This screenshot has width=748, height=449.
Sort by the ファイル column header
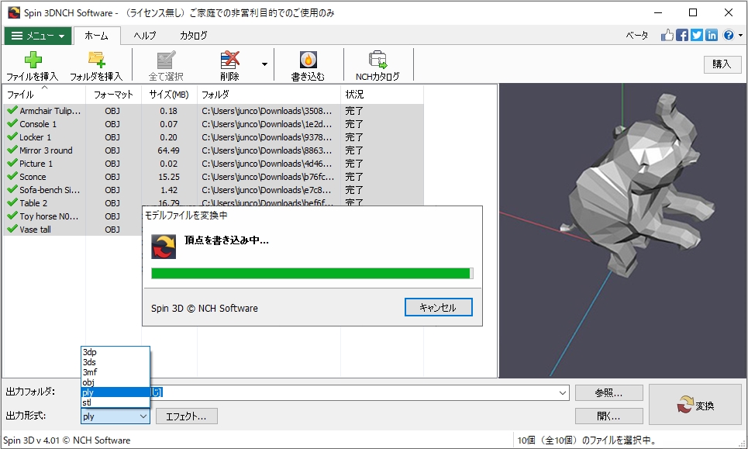pos(44,95)
